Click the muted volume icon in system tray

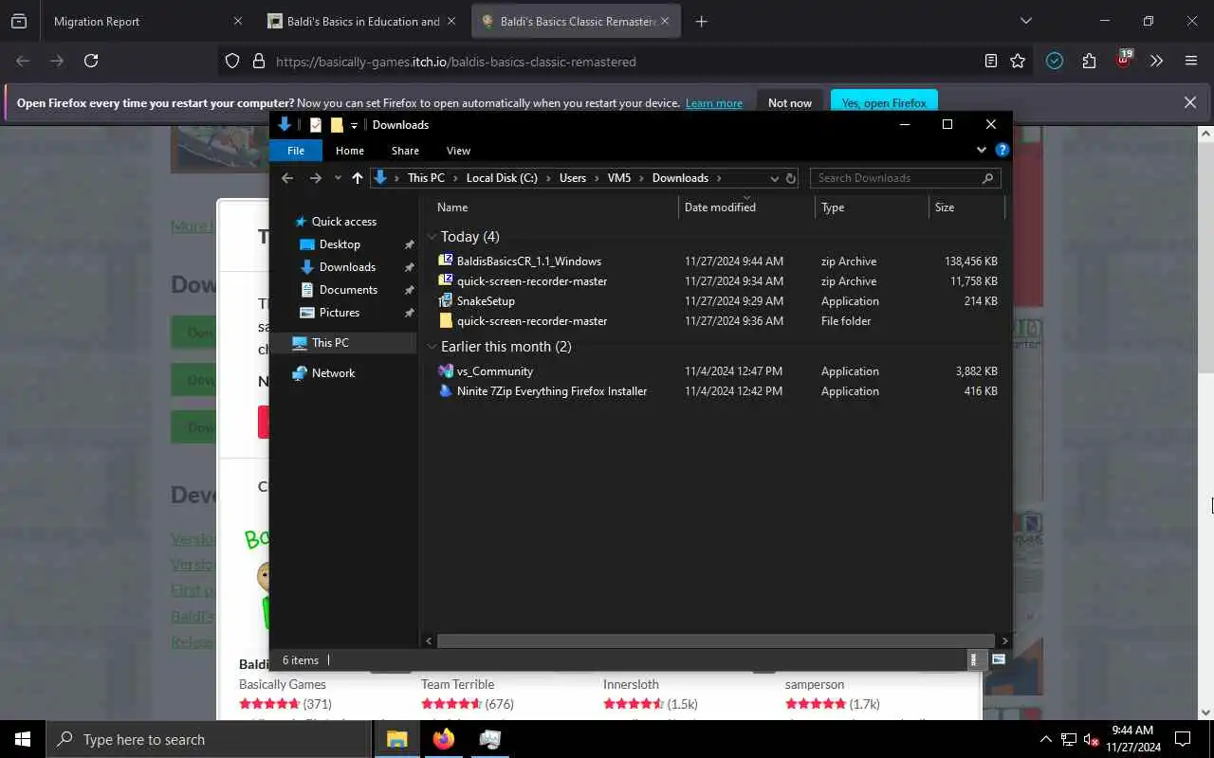pyautogui.click(x=1091, y=739)
